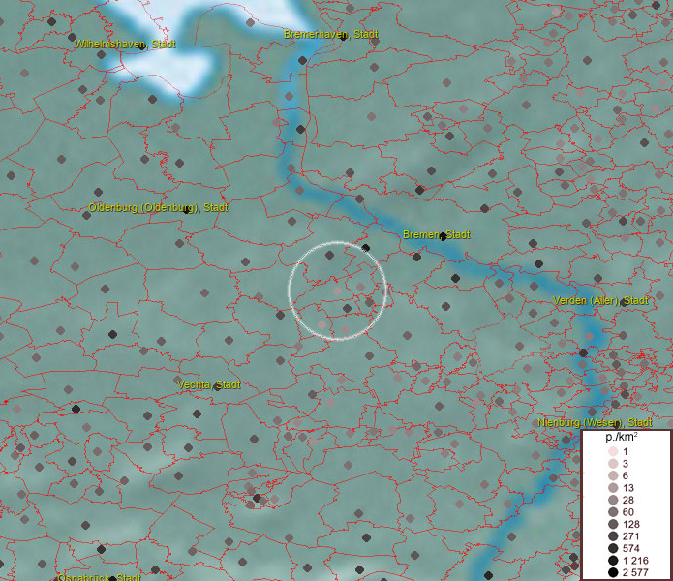Pick the legend swatch for density 6
The image size is (673, 581).
click(x=613, y=475)
